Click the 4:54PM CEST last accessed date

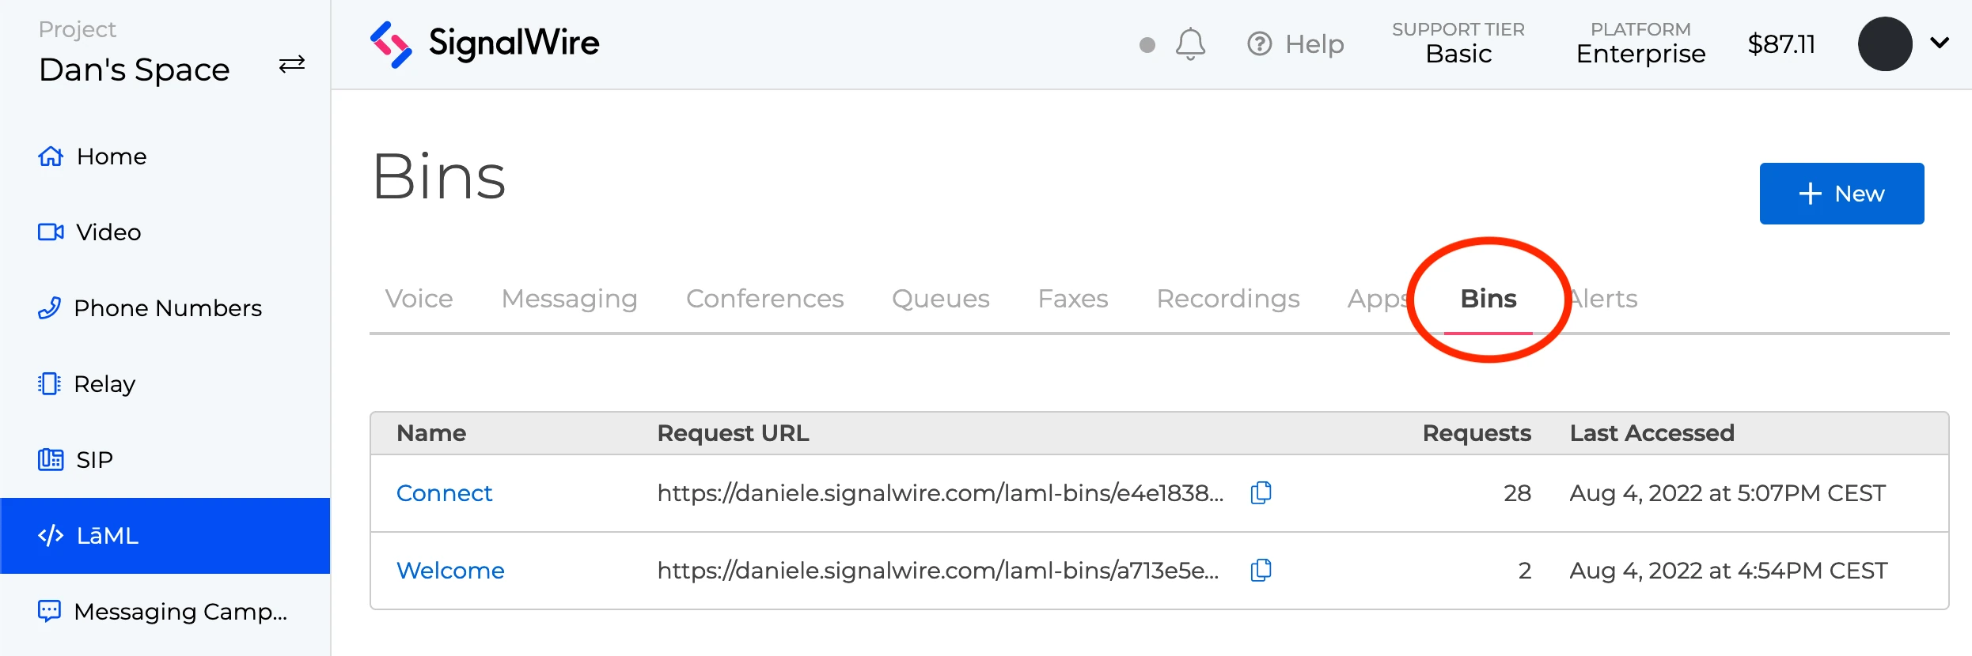(x=1728, y=571)
